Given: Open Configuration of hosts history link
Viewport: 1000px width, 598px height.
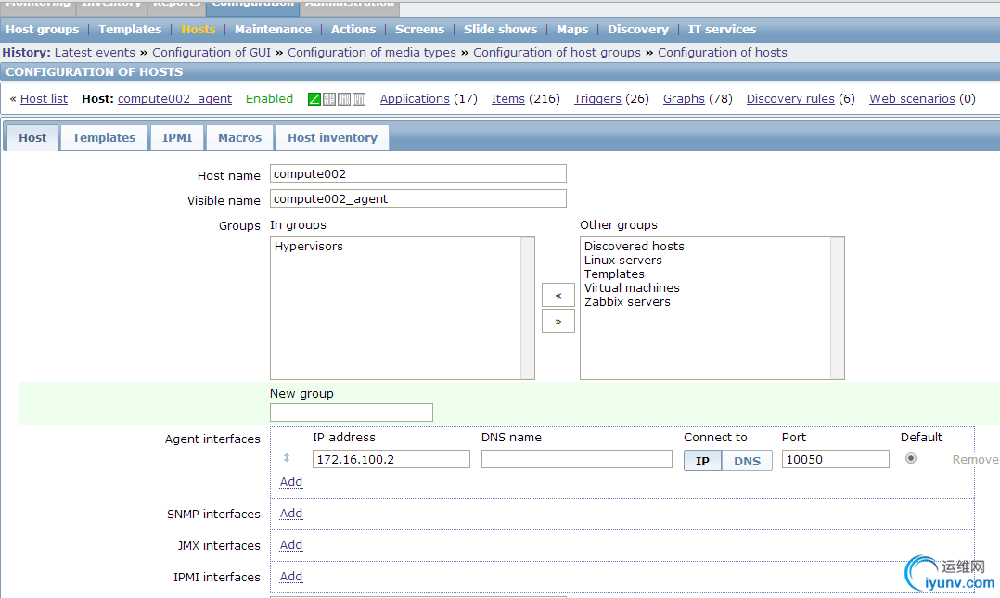Looking at the screenshot, I should [723, 52].
